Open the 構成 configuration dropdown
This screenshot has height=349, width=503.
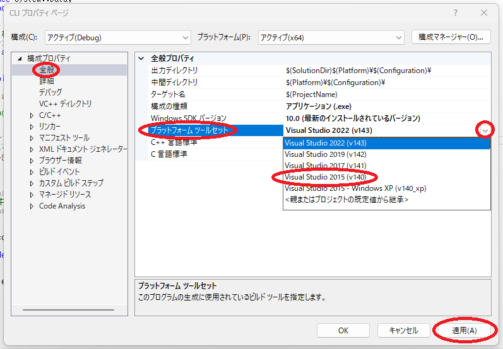(117, 37)
